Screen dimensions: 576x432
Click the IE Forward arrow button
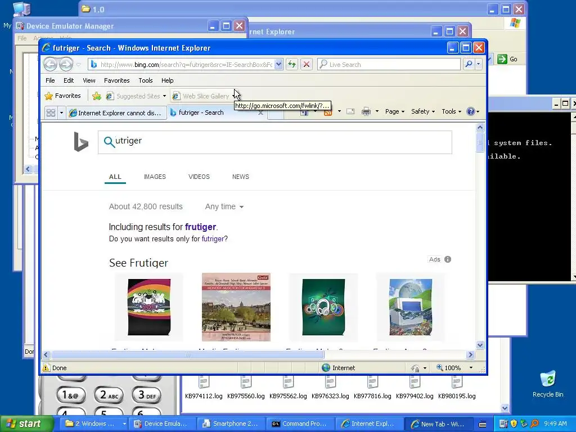66,64
